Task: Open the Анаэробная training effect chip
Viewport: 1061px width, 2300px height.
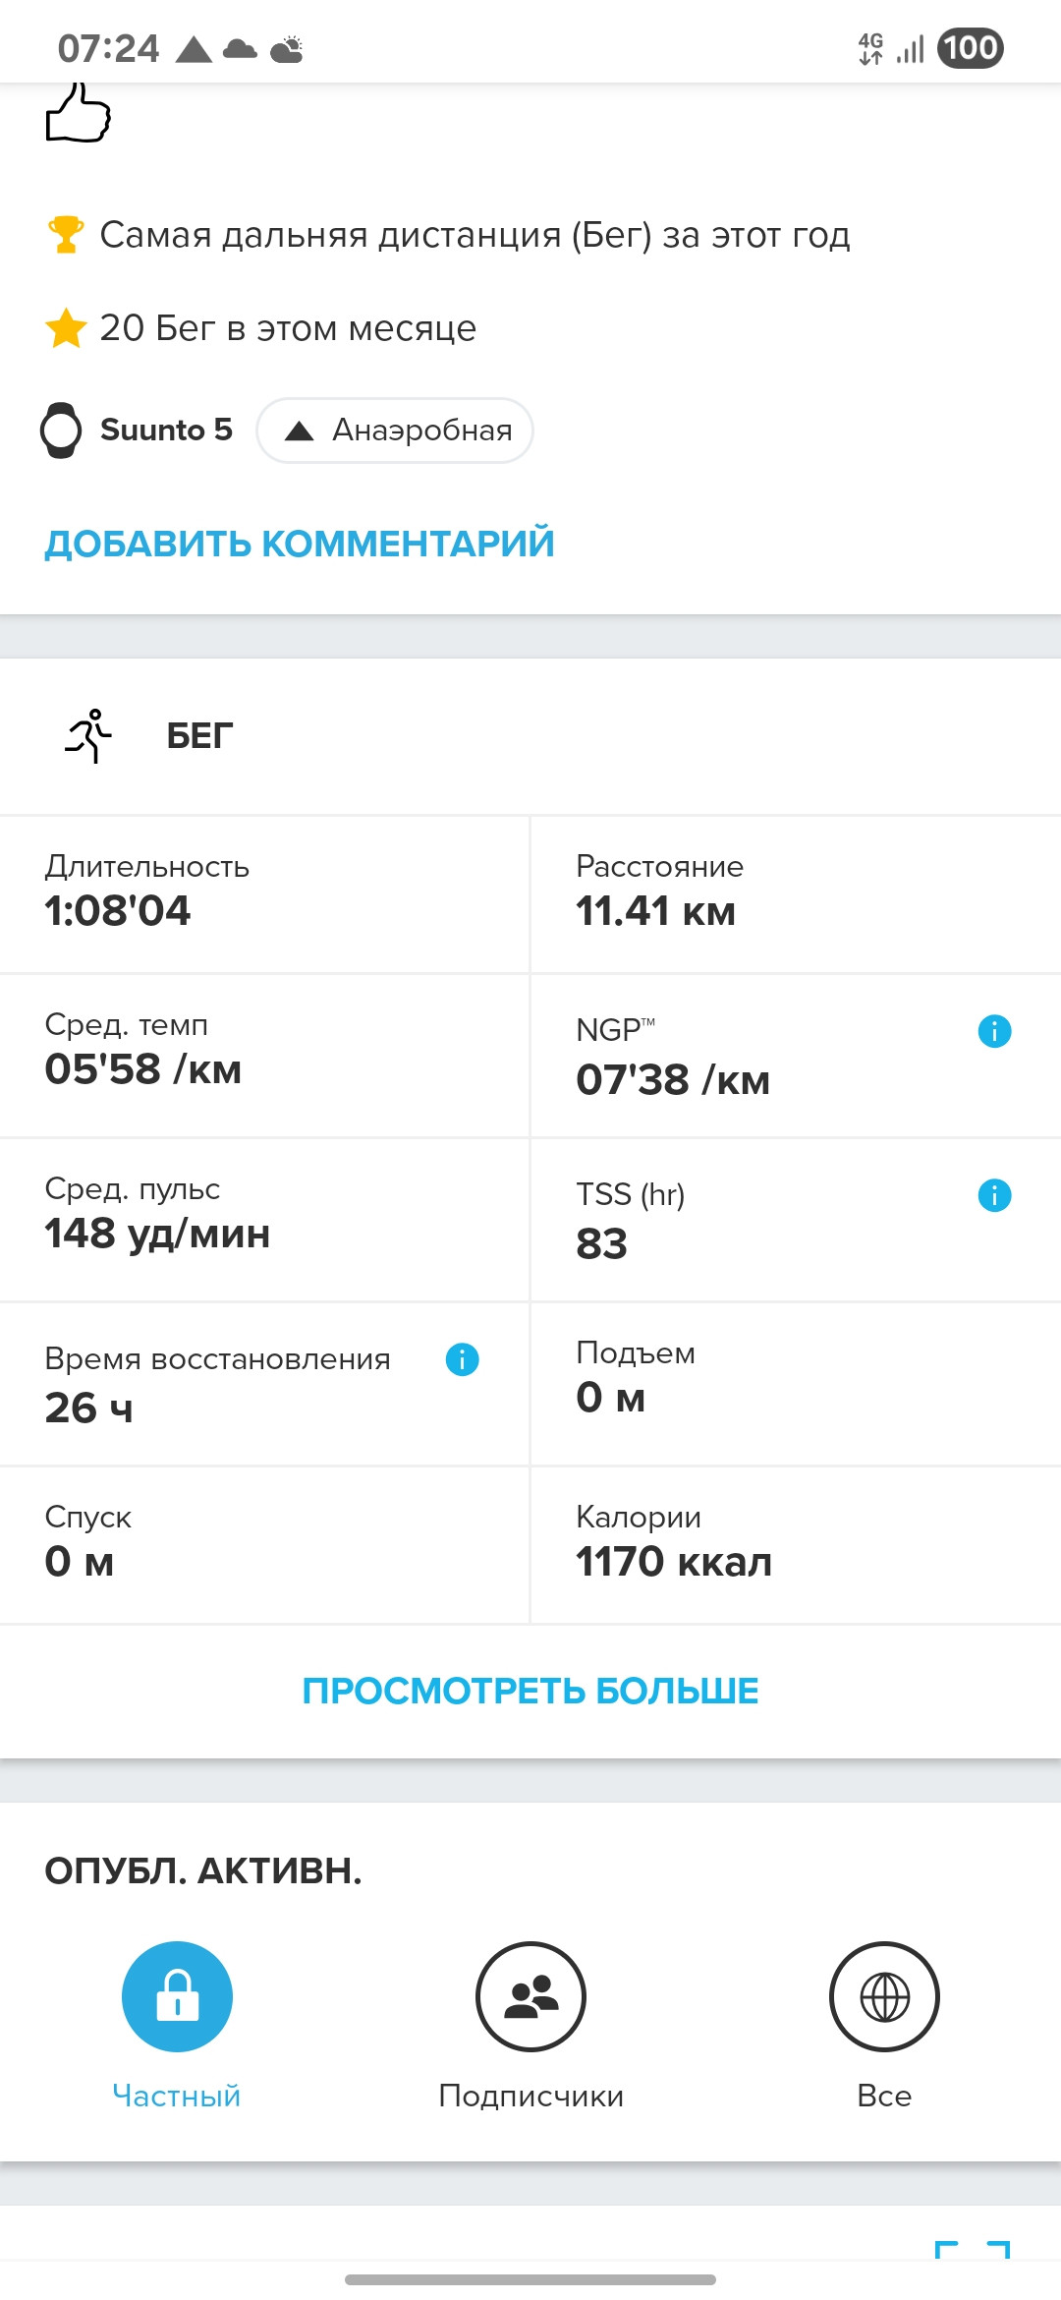Action: [x=395, y=431]
